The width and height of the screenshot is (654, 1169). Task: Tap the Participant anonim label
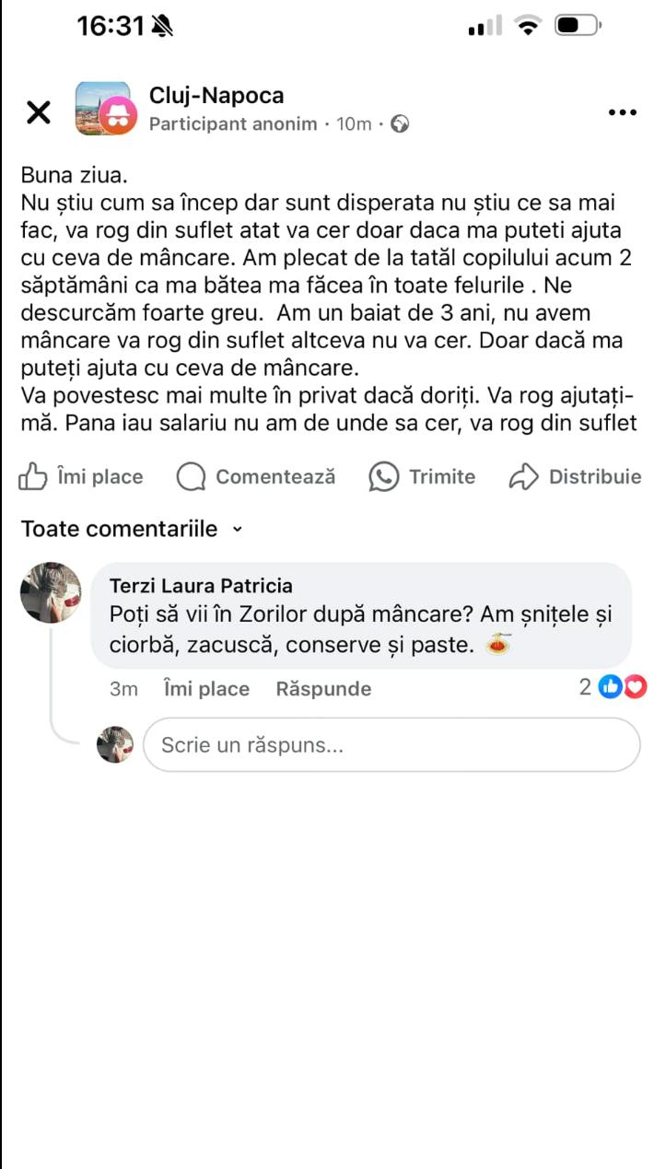coord(232,124)
